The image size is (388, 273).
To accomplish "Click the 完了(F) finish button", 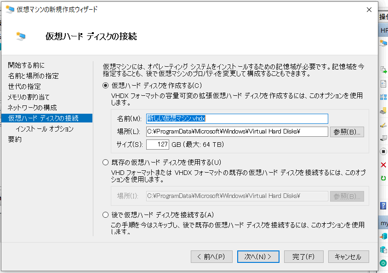I will [x=303, y=256].
